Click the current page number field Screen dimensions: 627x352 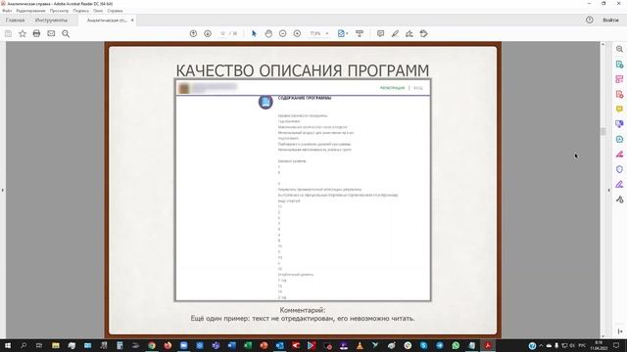(x=222, y=34)
